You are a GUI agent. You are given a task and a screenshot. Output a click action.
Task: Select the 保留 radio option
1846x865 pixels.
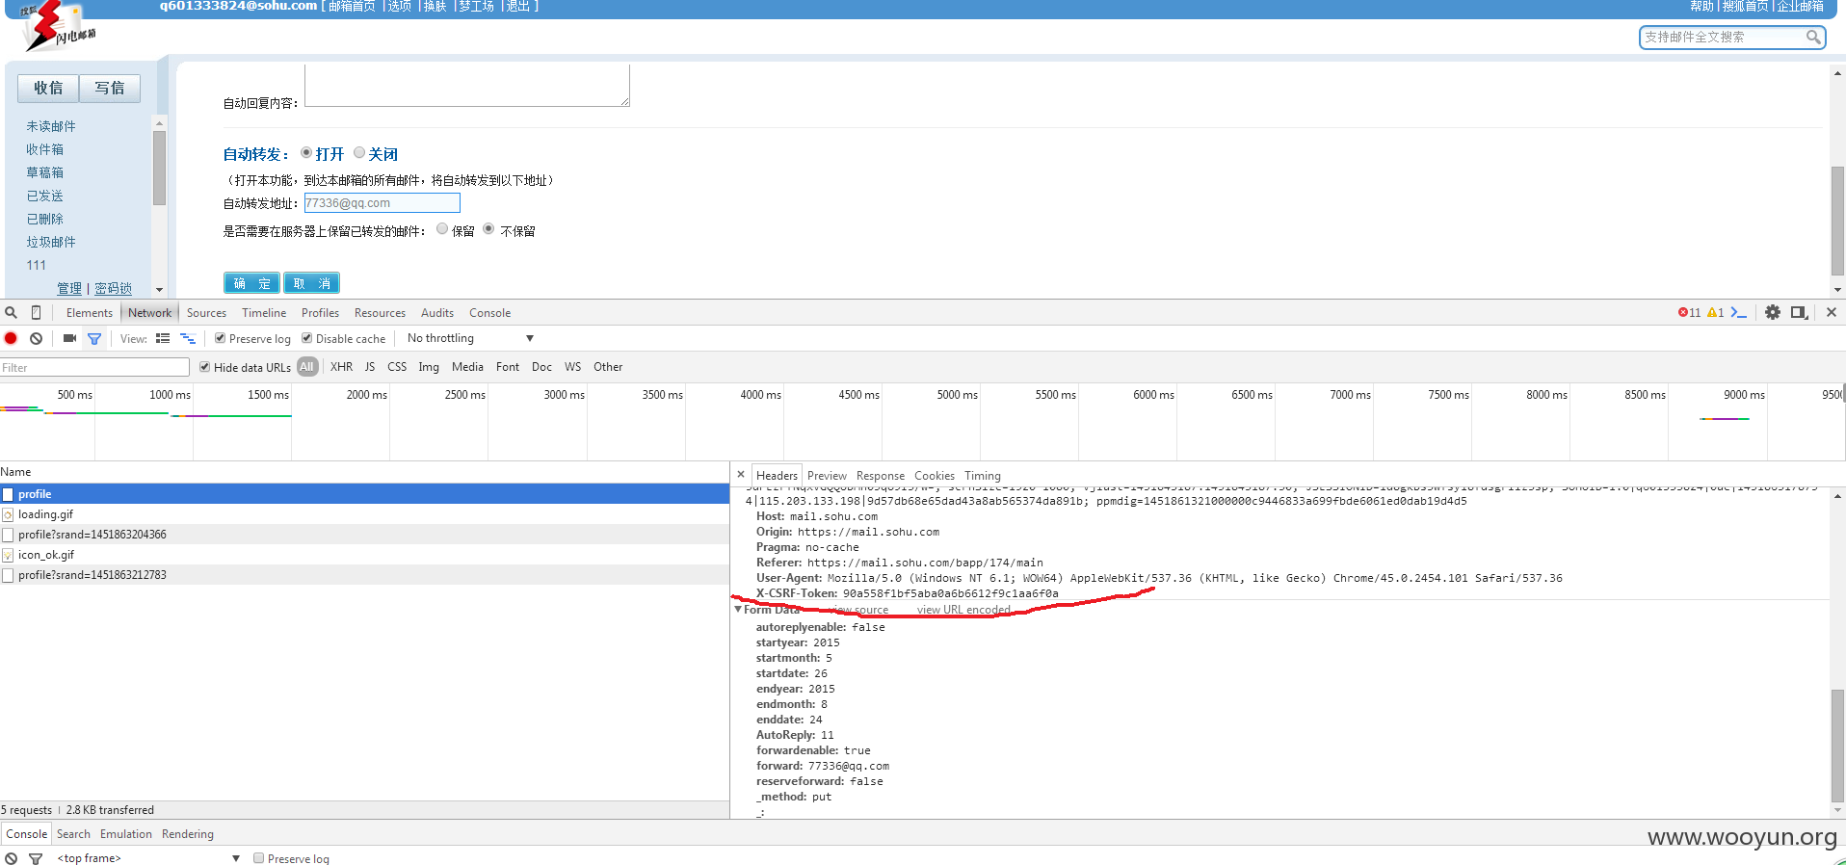[x=442, y=229]
